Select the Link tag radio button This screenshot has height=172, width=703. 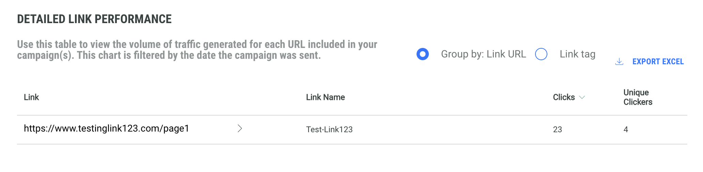541,54
